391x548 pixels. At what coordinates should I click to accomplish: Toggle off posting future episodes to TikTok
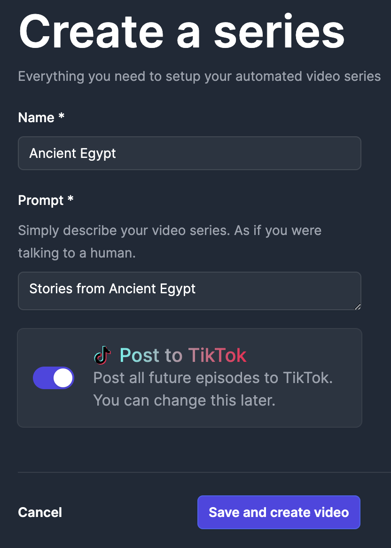[x=53, y=377]
